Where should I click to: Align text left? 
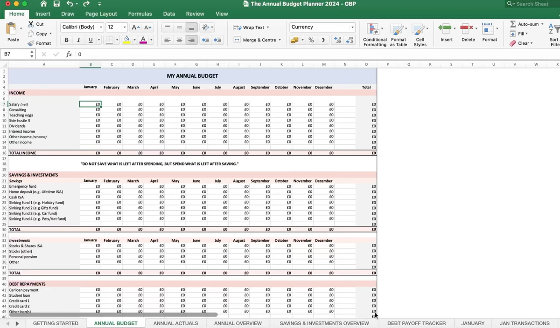(x=167, y=40)
